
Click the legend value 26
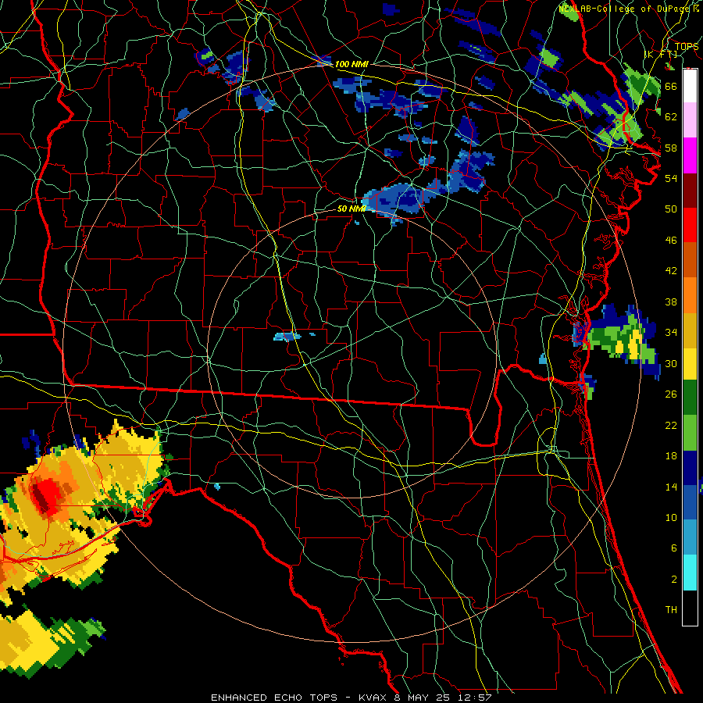[671, 394]
